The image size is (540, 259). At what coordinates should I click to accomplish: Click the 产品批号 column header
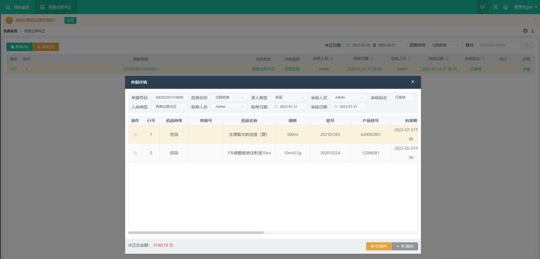[x=370, y=121]
